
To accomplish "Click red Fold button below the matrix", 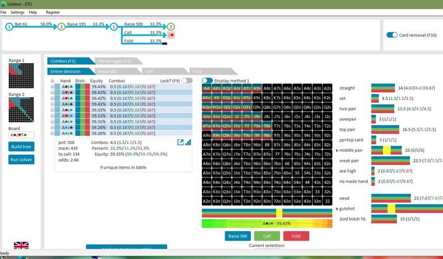I will pos(296,236).
